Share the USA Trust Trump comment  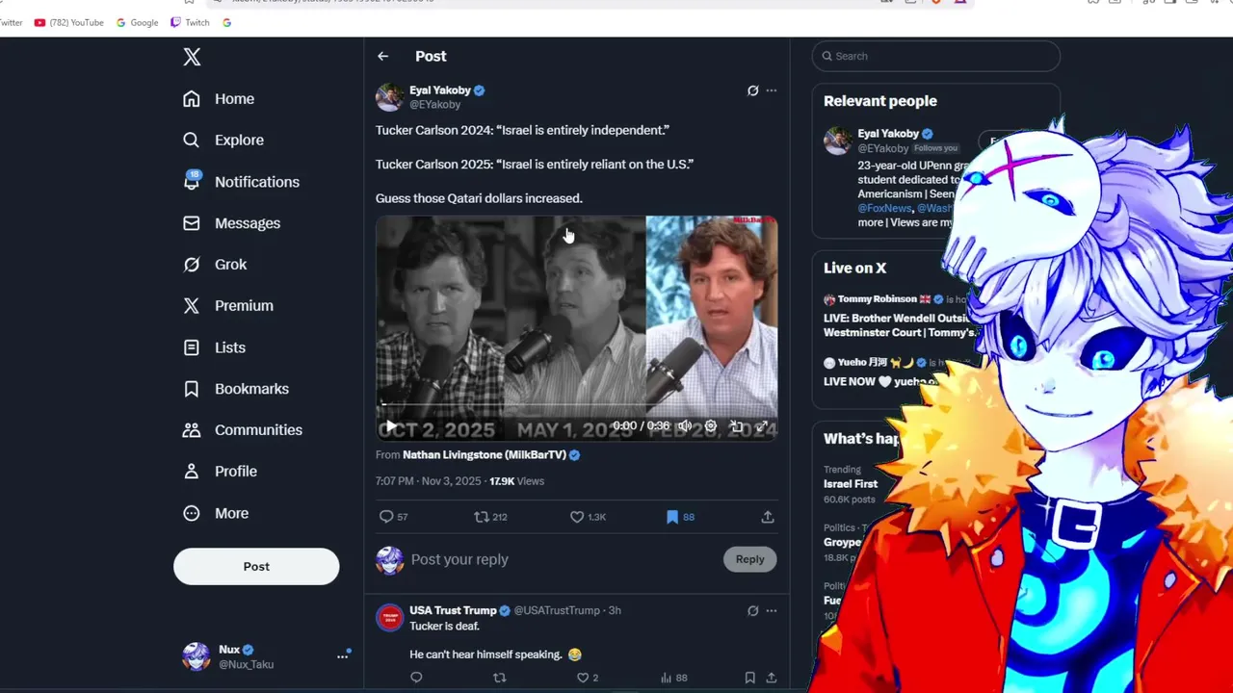tap(771, 678)
